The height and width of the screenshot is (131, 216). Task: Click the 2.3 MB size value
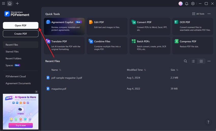[174, 78]
